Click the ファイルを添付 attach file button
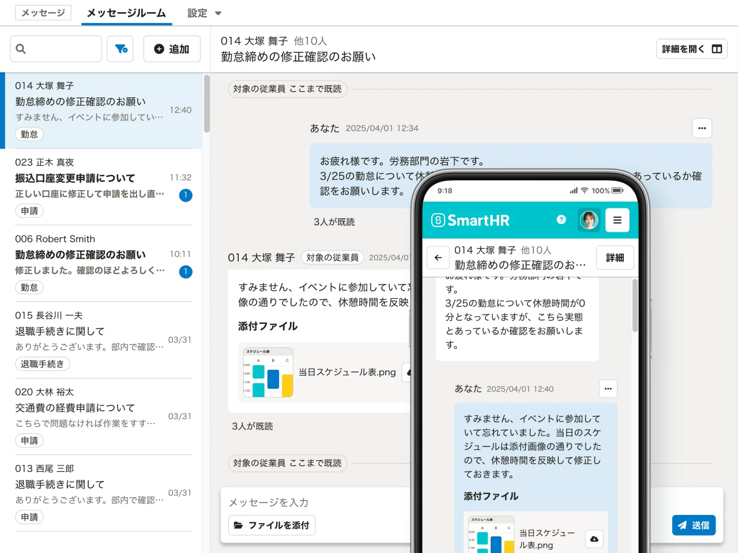This screenshot has height=553, width=738. click(x=272, y=525)
